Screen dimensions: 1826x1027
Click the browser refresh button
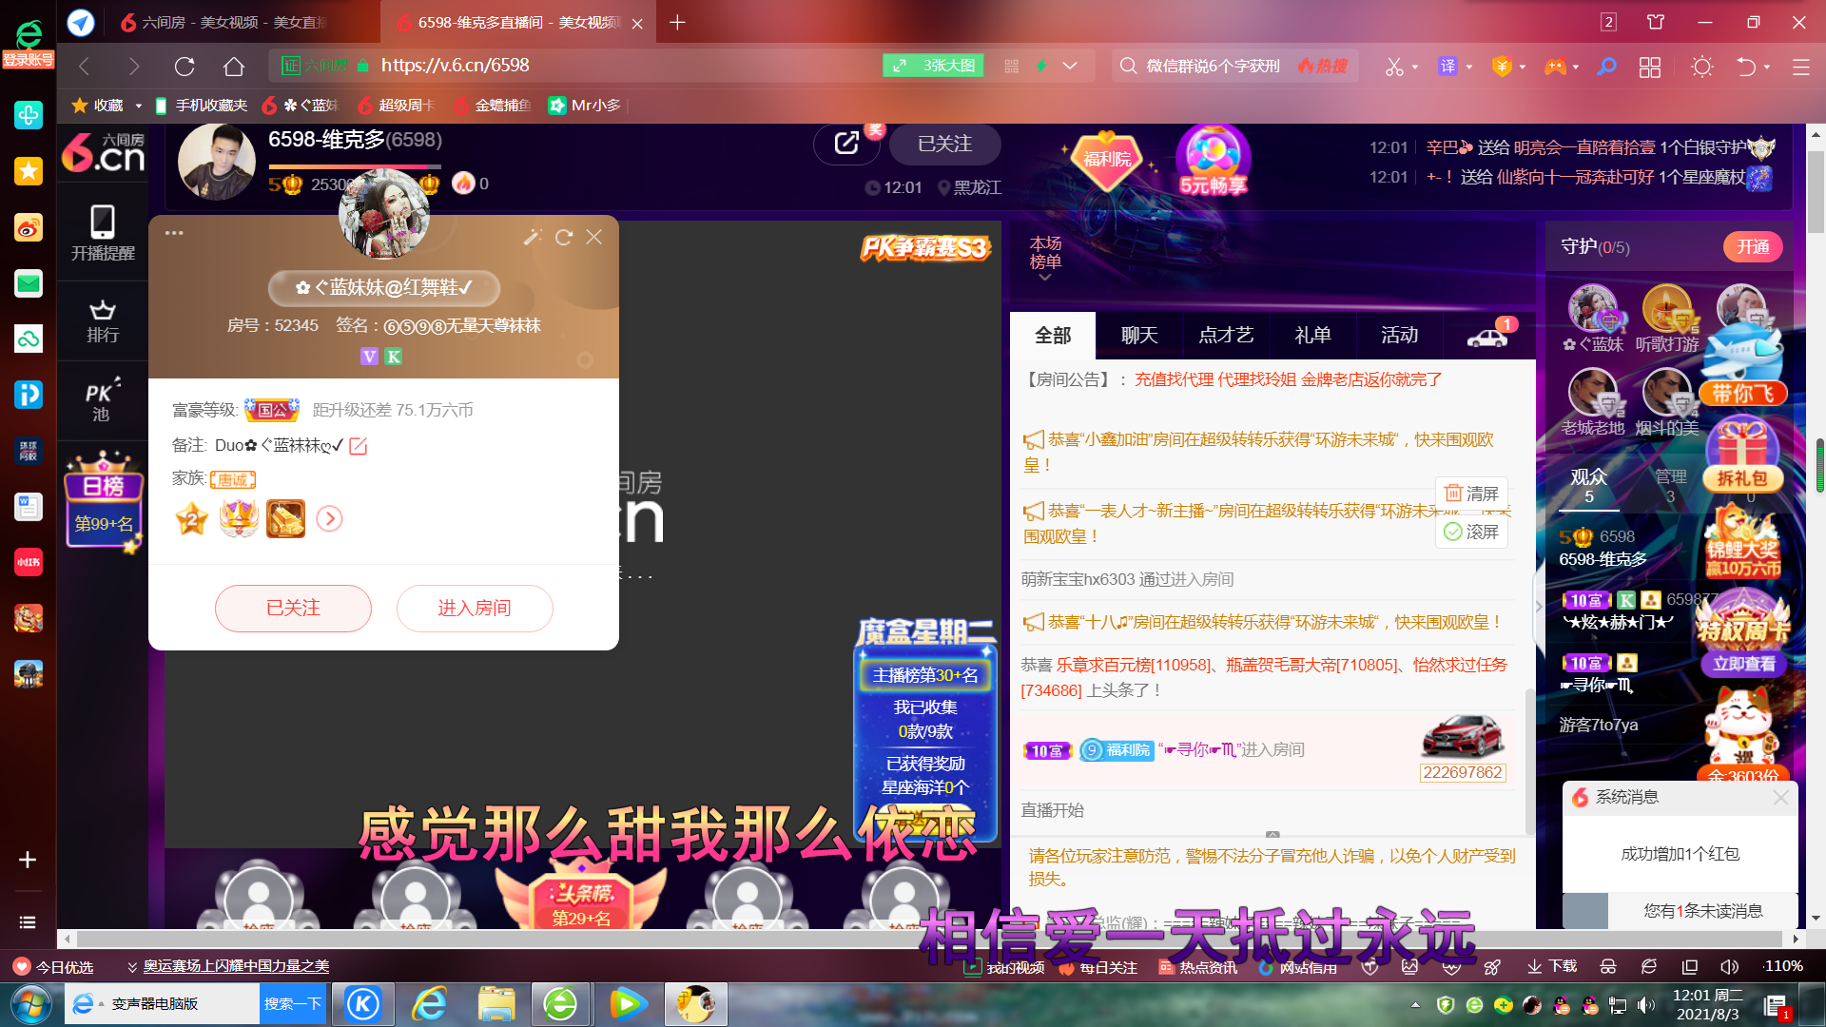tap(185, 66)
